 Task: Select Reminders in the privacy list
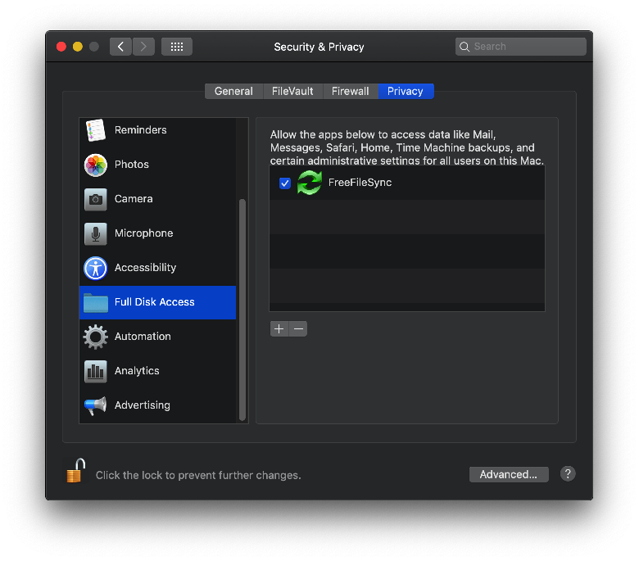(x=157, y=130)
